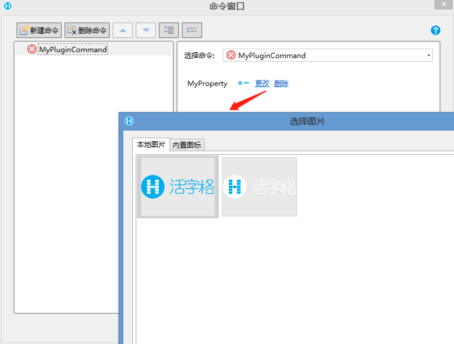Close the 命令窗口 window
Viewport: 454px width, 344px height.
[x=443, y=4]
